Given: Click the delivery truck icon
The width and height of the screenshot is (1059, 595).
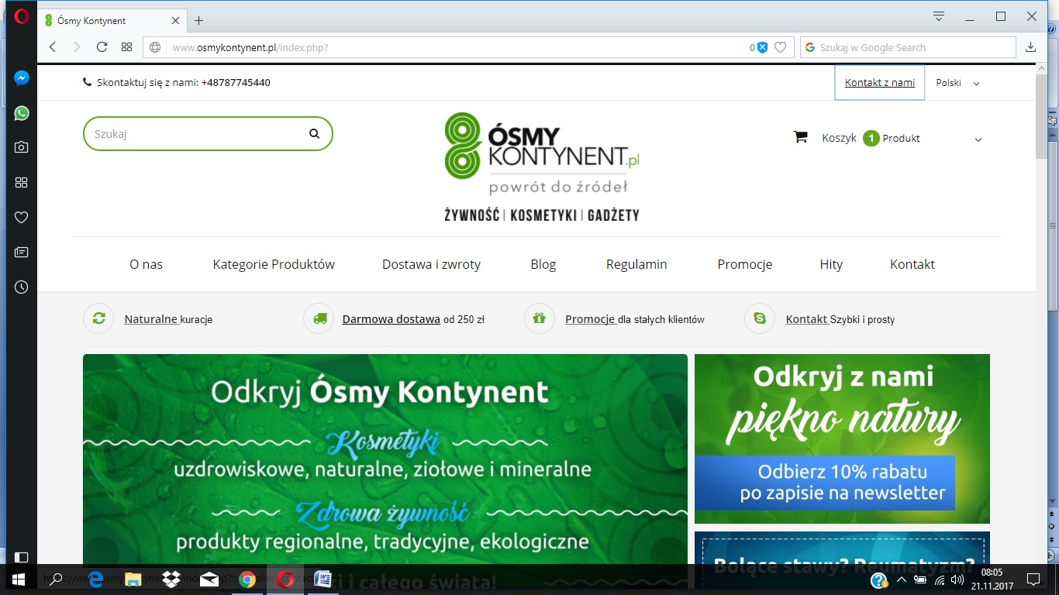Looking at the screenshot, I should pyautogui.click(x=319, y=318).
